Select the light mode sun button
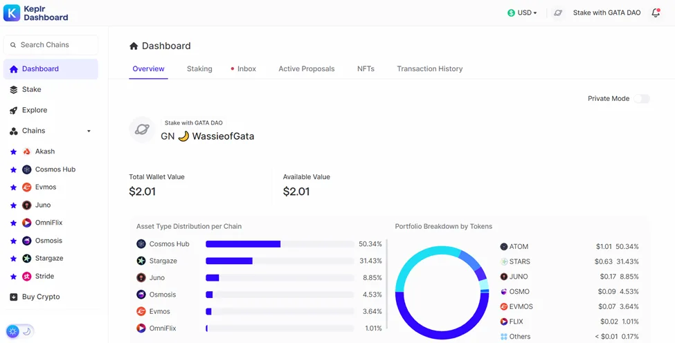 13,331
